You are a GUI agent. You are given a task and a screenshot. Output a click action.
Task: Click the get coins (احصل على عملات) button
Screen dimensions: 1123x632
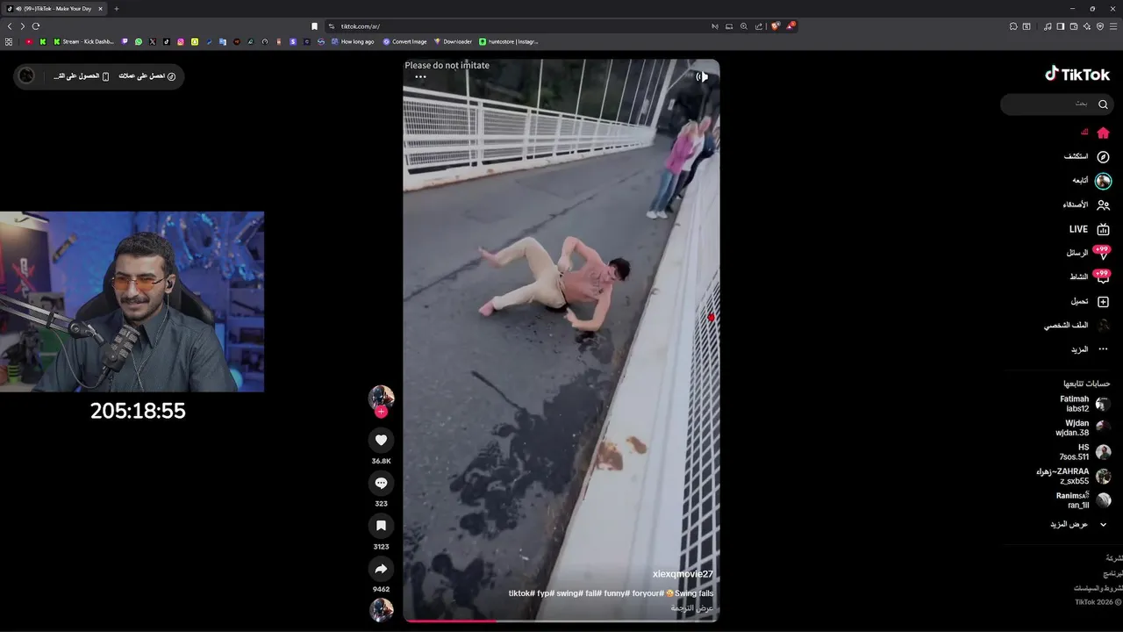(x=147, y=76)
